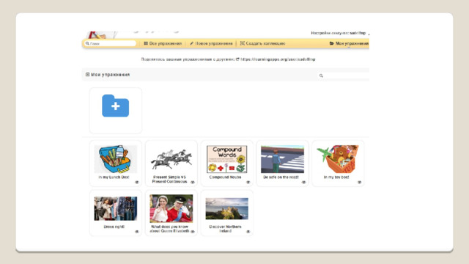469x264 pixels.
Task: Choose 'Создать коллекцию' in the toolbar
Action: coord(262,43)
